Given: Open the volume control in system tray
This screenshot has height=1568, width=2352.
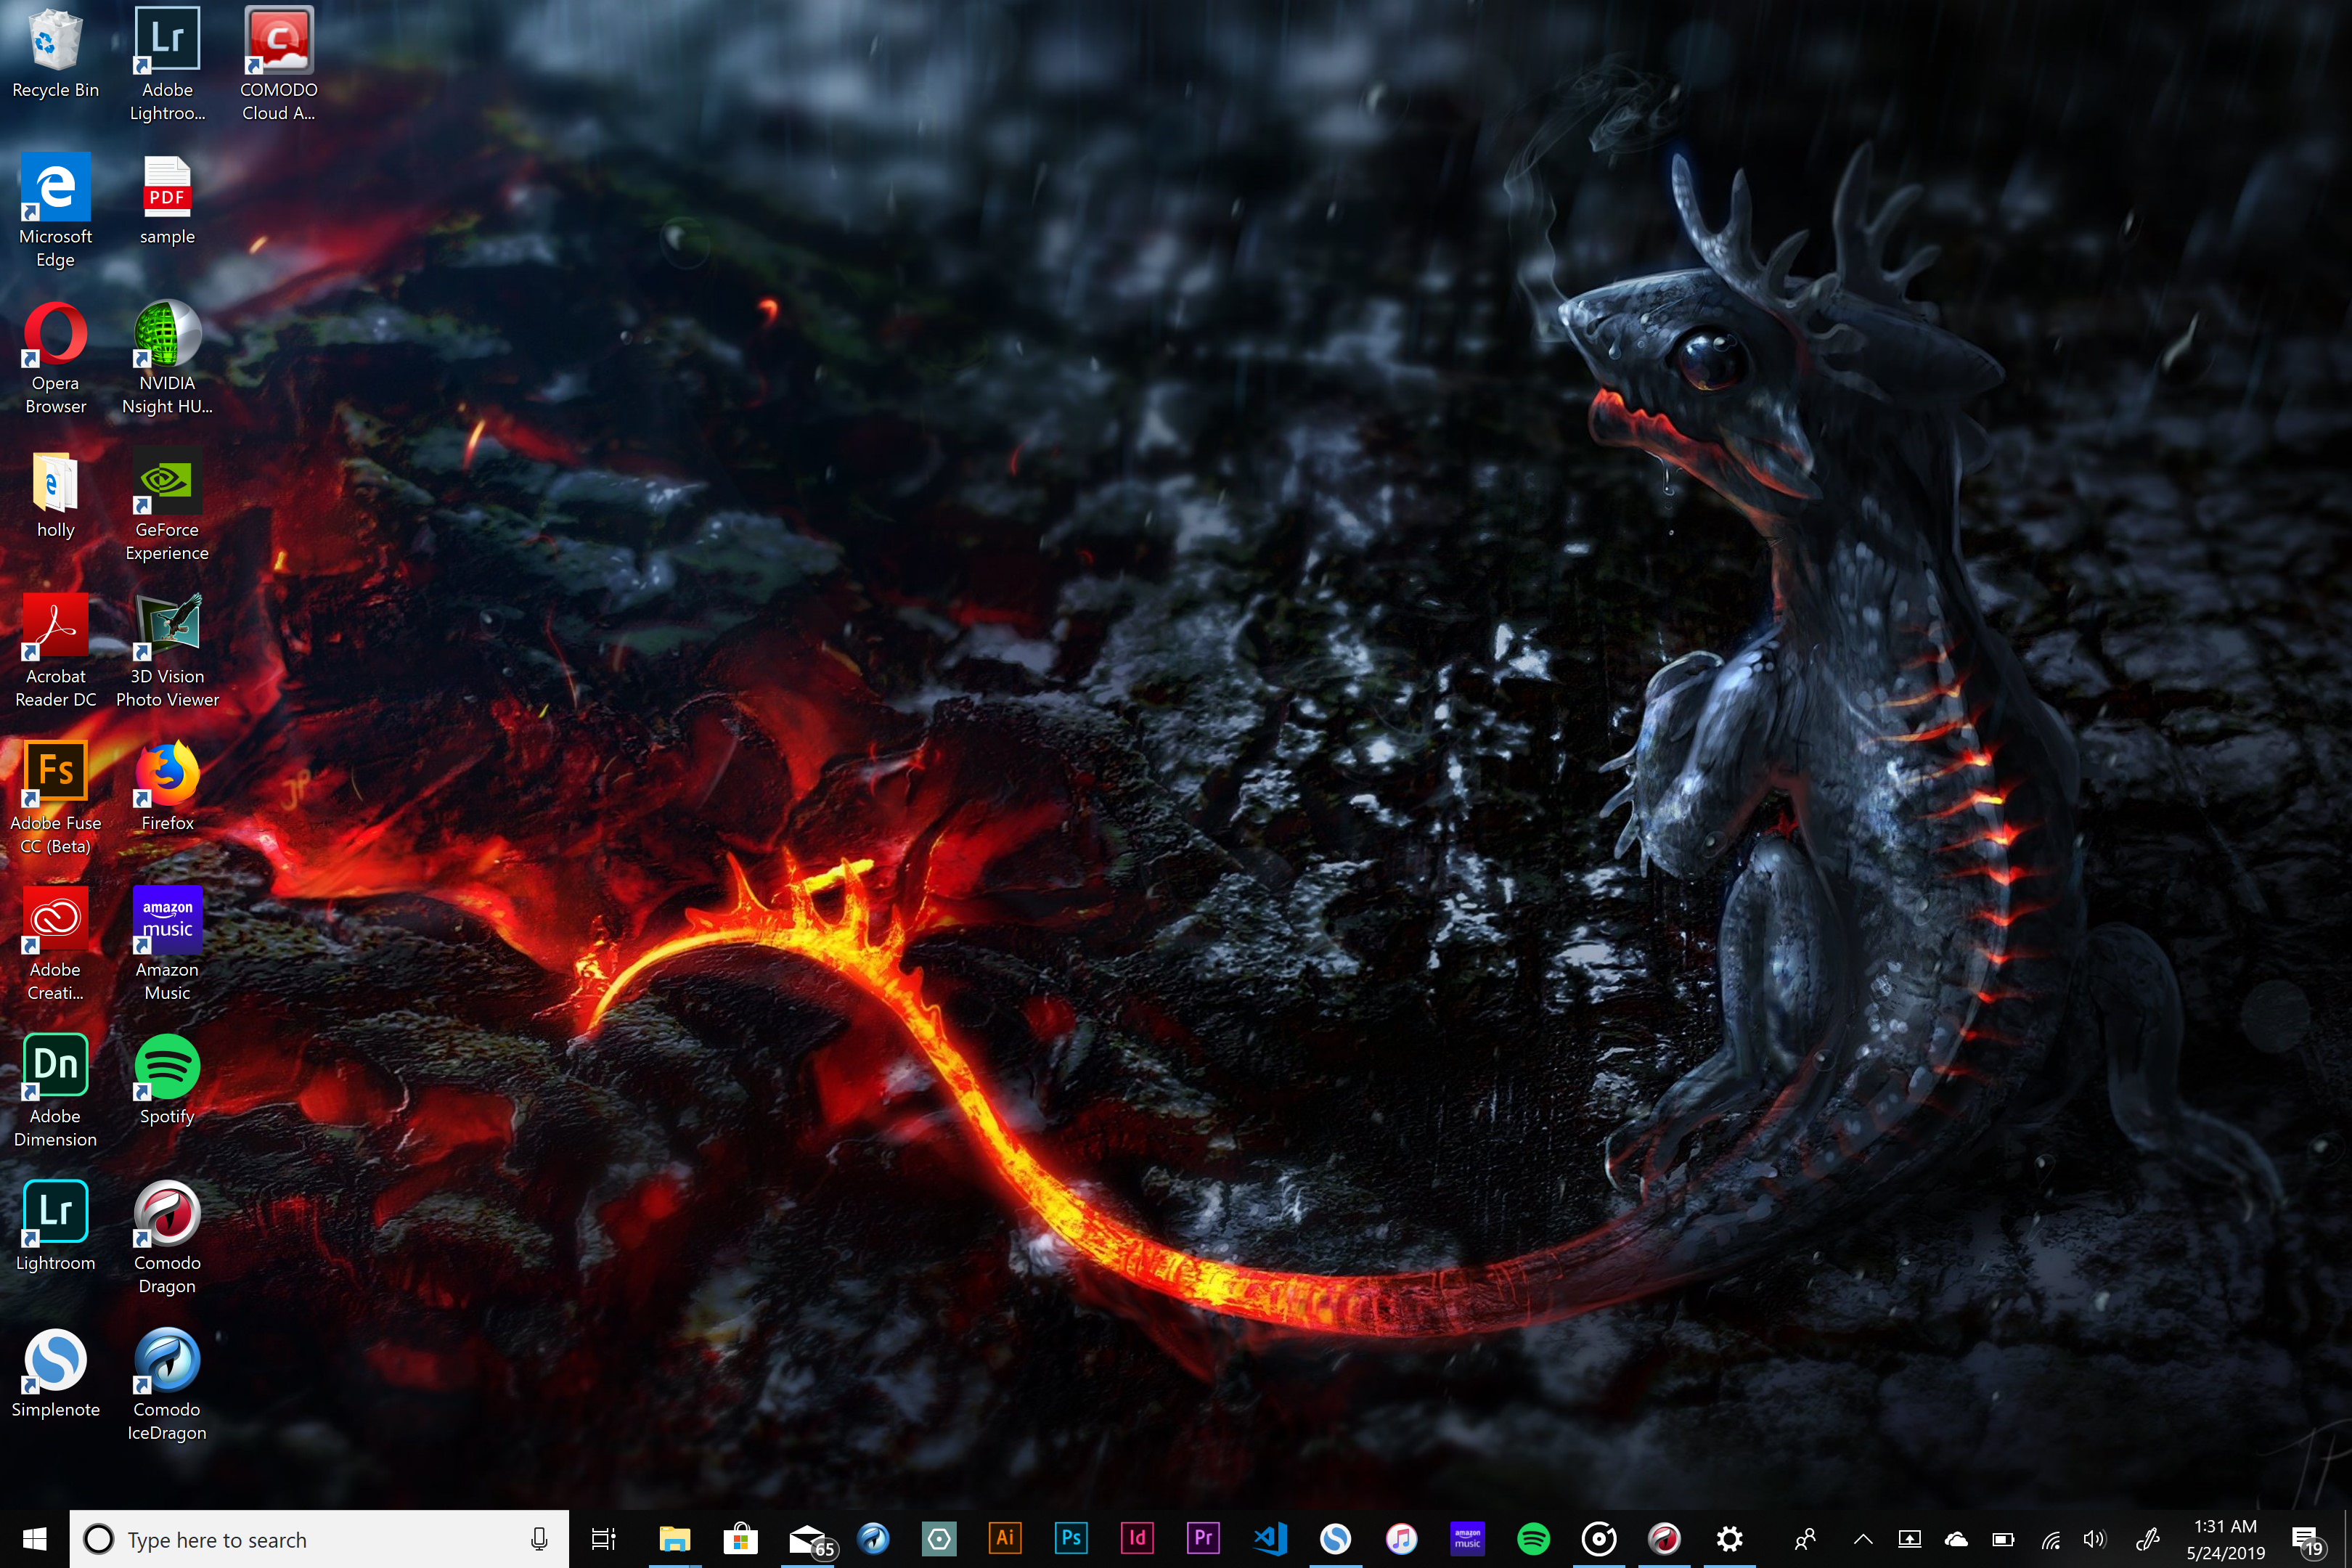Looking at the screenshot, I should point(2094,1539).
